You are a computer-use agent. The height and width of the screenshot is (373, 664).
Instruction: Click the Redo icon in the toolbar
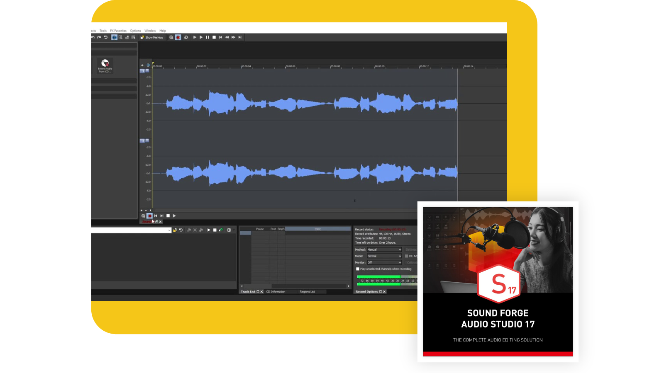click(x=99, y=37)
